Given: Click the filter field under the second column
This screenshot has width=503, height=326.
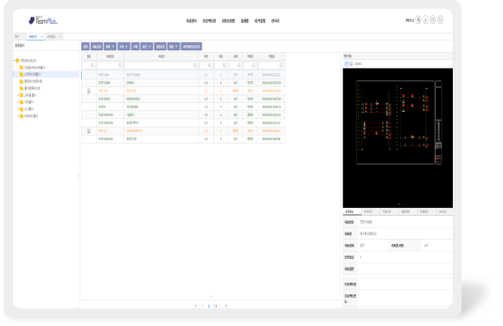Looking at the screenshot, I should 110,65.
